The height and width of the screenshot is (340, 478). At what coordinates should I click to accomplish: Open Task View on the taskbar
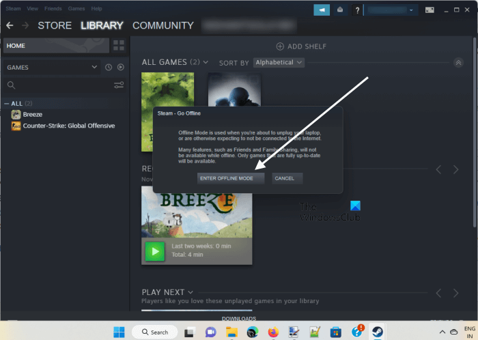(189, 332)
